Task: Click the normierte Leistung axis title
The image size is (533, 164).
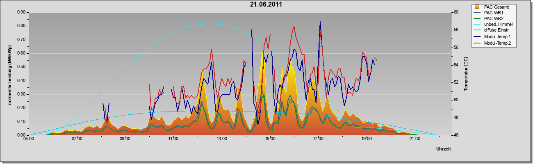Action: 9,73
